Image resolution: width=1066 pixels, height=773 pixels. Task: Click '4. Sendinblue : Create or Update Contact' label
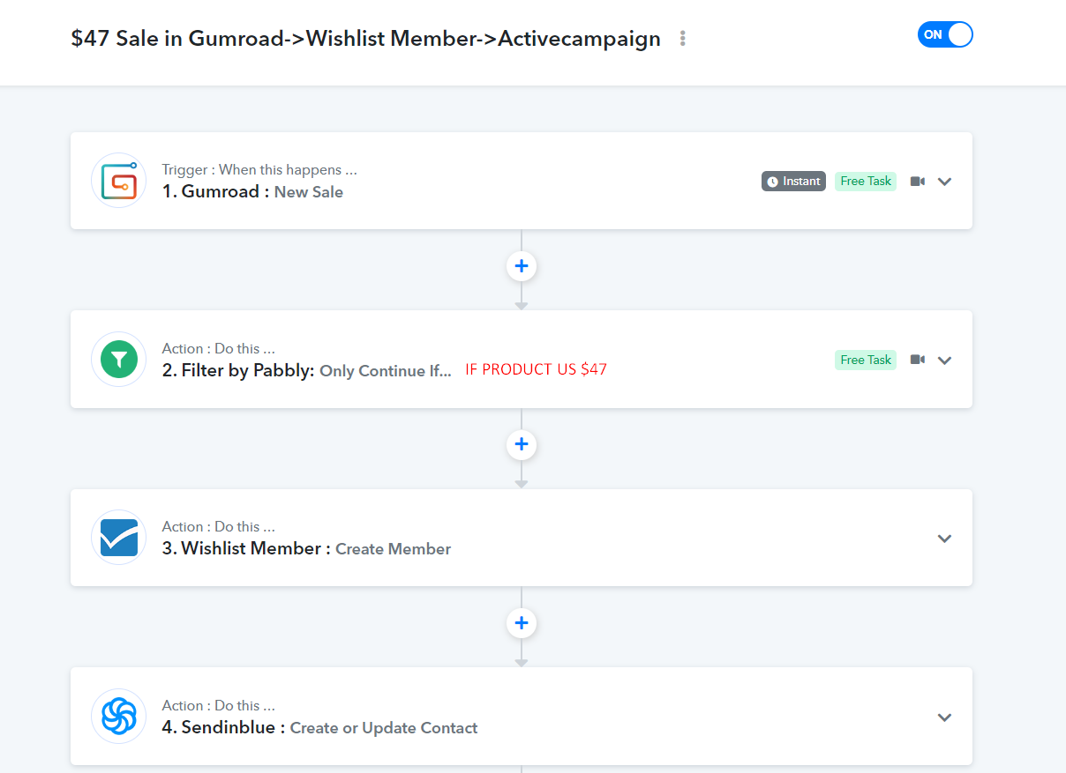(x=319, y=727)
